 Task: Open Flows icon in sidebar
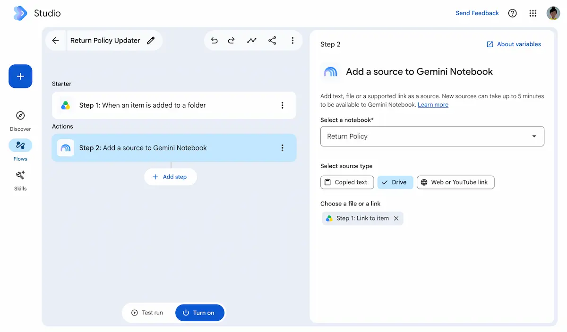[x=20, y=145]
